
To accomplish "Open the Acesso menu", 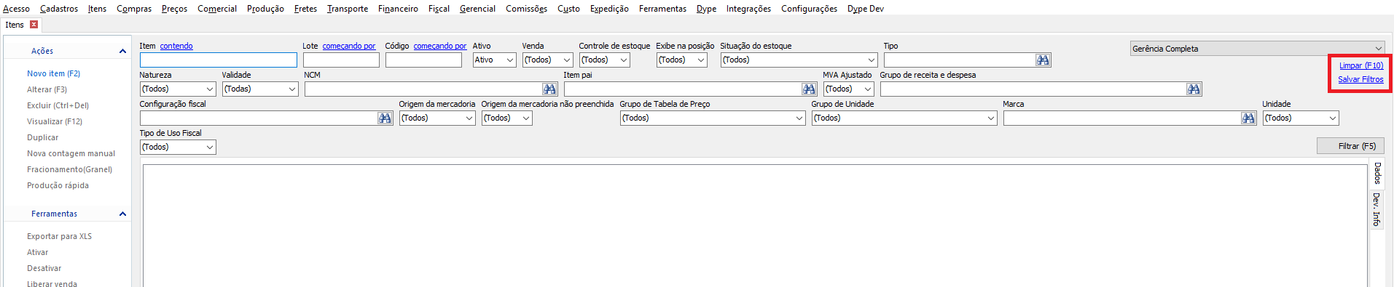I will (15, 9).
